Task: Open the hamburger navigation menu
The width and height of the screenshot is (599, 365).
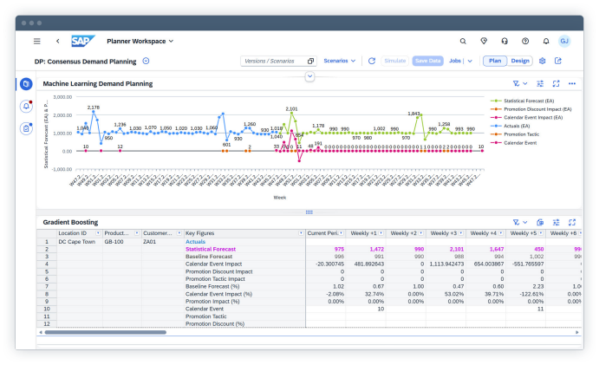Action: coord(36,41)
